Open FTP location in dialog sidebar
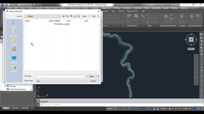The image size is (204, 114). [x=14, y=51]
